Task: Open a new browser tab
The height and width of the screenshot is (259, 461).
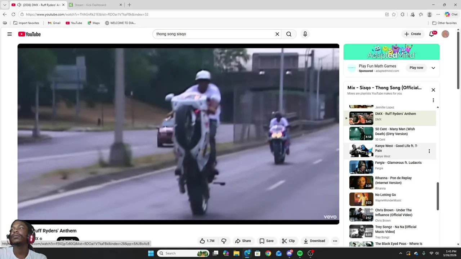Action: pyautogui.click(x=129, y=5)
